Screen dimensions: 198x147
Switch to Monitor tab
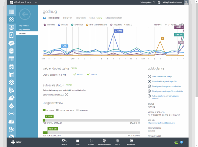click(68, 18)
